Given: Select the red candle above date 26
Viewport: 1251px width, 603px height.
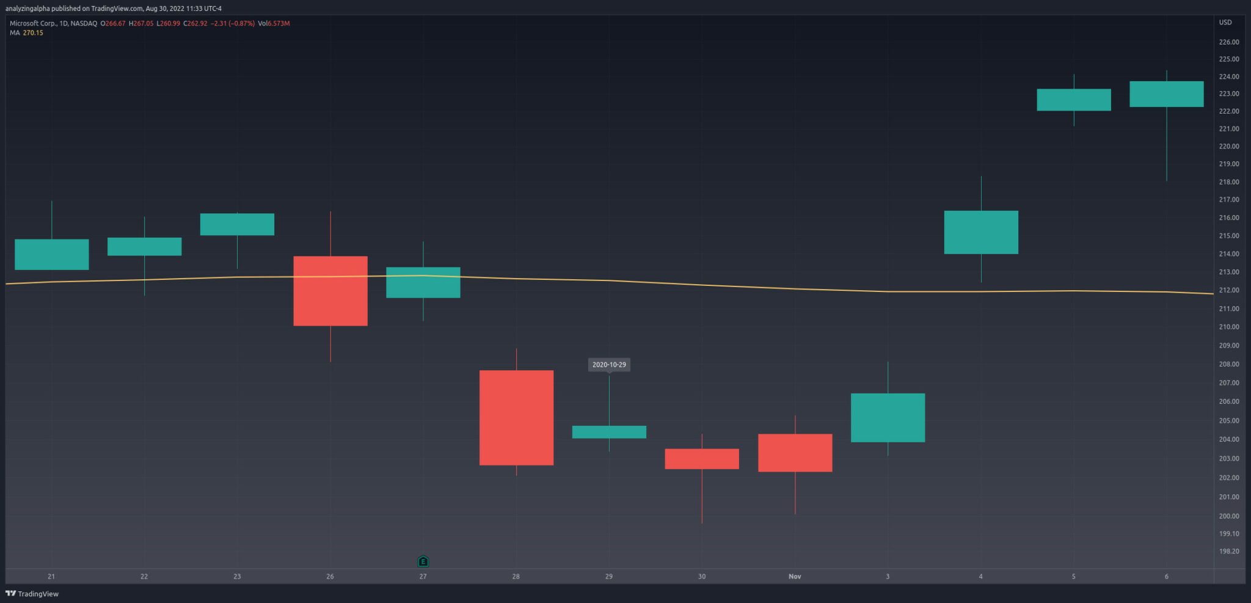Looking at the screenshot, I should click(x=330, y=291).
